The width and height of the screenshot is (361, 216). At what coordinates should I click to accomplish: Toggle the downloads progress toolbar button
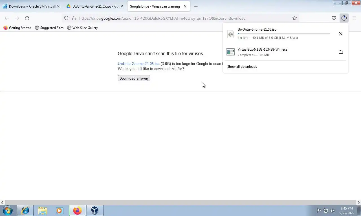[344, 18]
